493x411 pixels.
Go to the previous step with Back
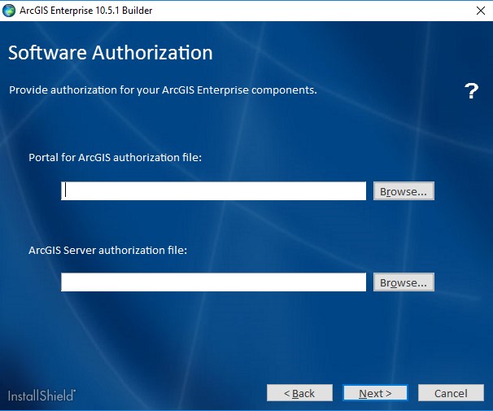pos(299,393)
